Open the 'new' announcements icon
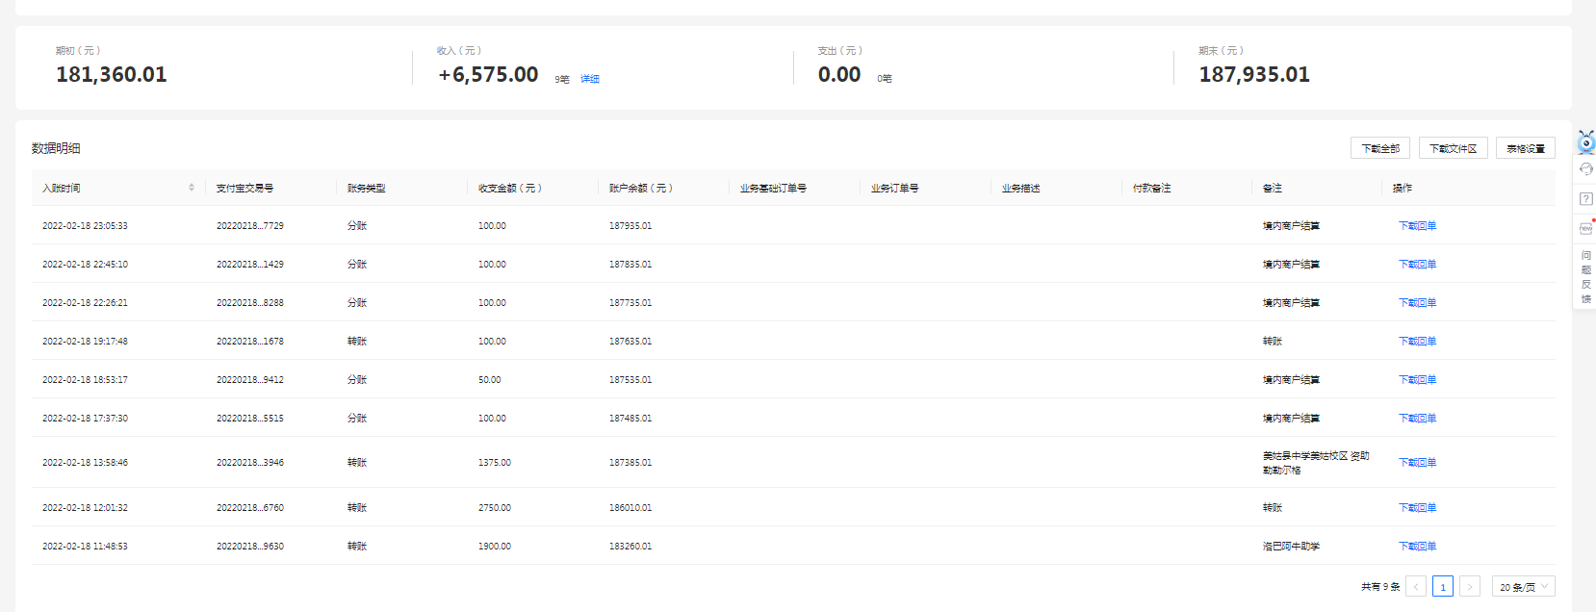The height and width of the screenshot is (612, 1596). click(1585, 228)
